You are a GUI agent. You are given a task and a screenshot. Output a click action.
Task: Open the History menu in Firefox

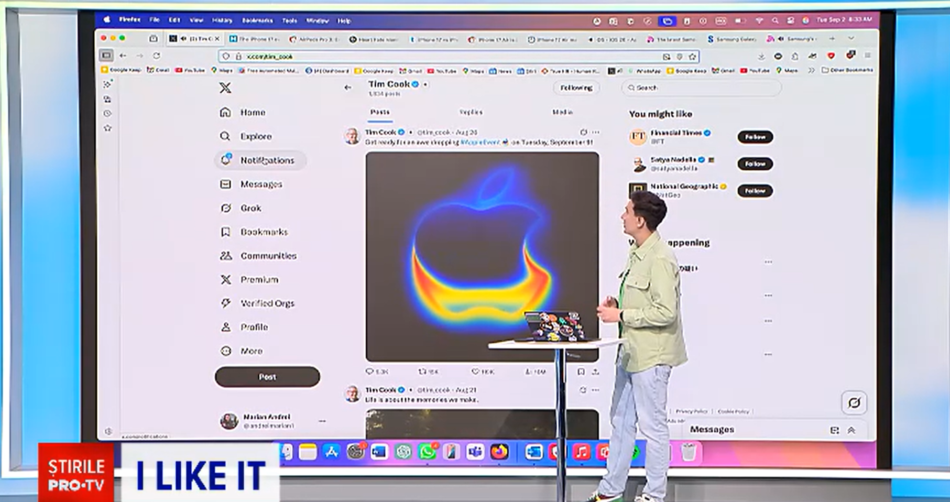[x=222, y=20]
